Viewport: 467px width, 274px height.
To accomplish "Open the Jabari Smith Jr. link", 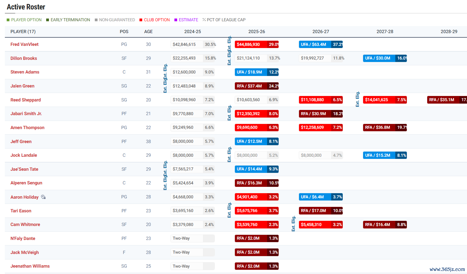I will pyautogui.click(x=26, y=114).
